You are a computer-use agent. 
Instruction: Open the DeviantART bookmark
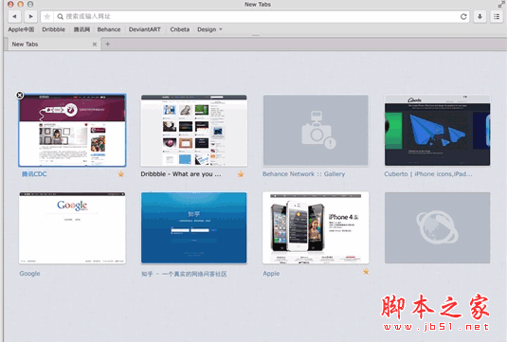click(145, 29)
